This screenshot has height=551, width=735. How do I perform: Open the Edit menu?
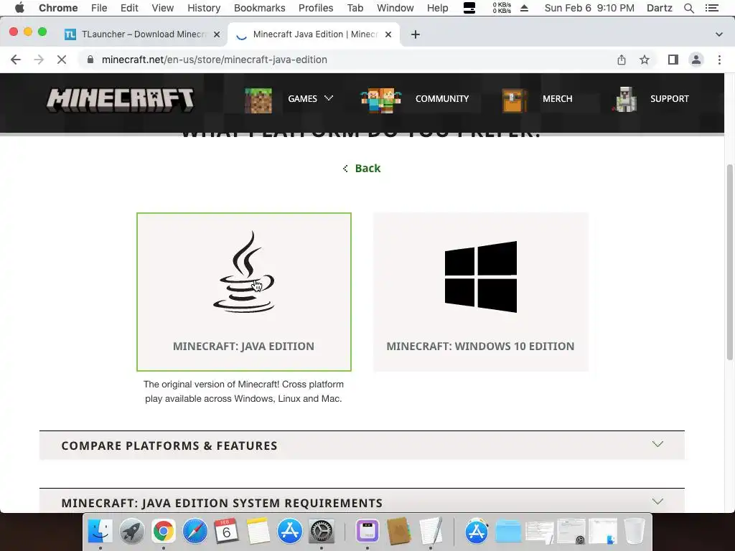tap(129, 8)
